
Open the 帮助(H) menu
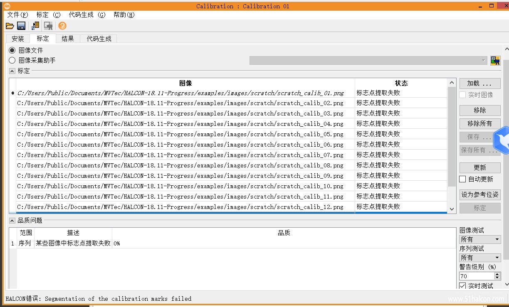[x=124, y=15]
